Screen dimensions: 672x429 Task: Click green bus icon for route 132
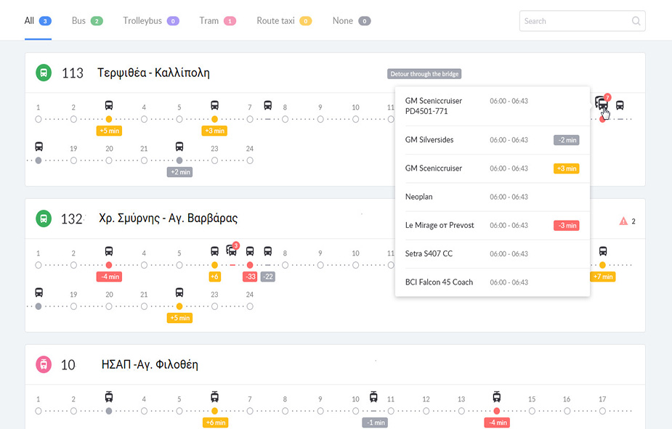44,218
